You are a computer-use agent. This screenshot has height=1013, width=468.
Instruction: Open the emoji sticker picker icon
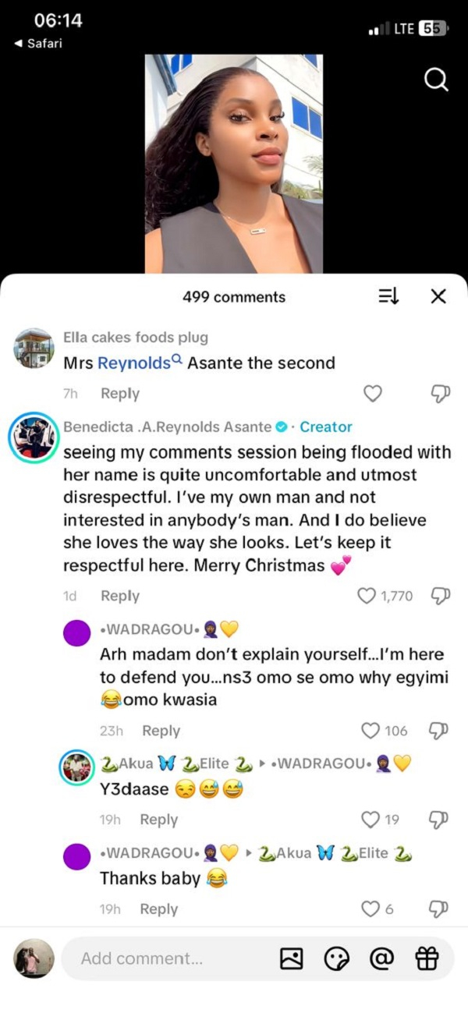[336, 958]
